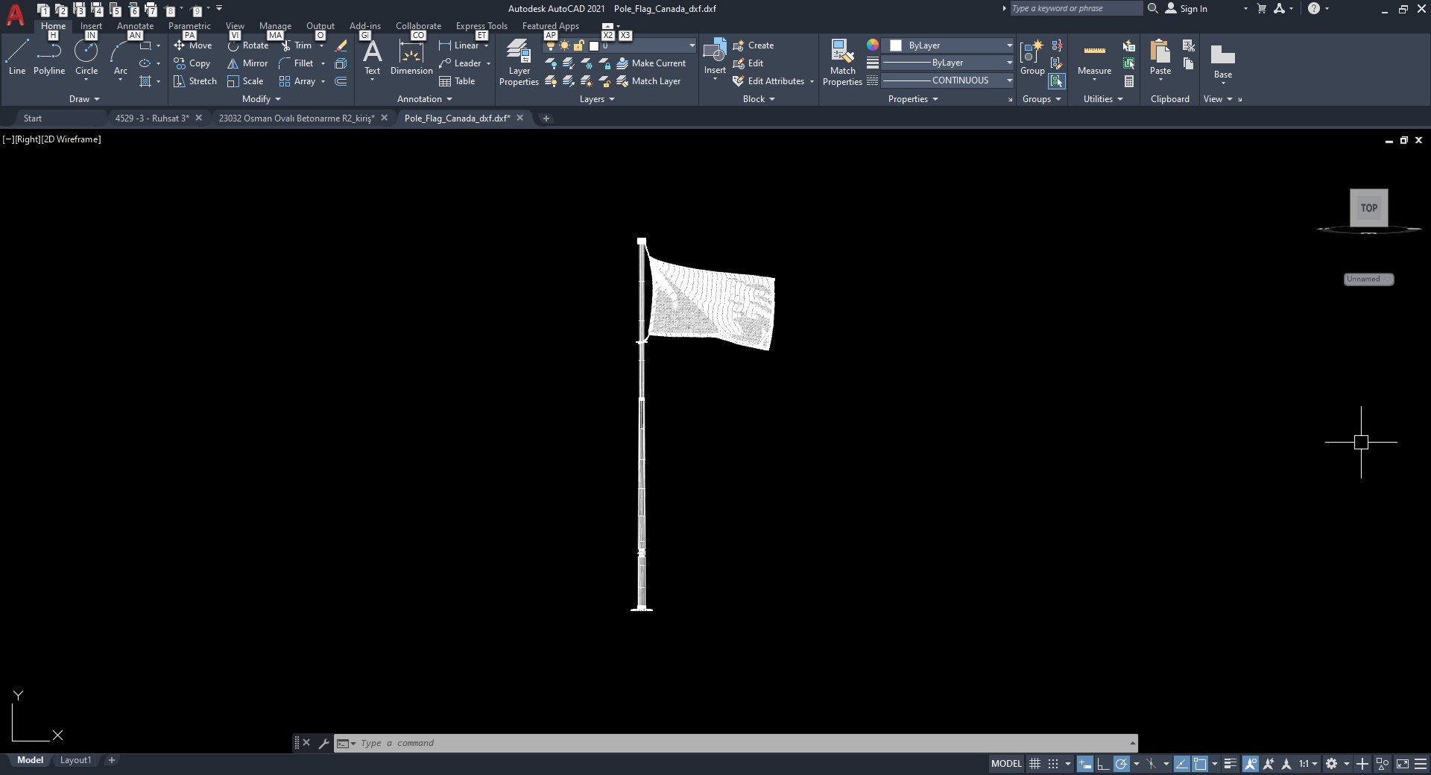This screenshot has height=775, width=1431.
Task: Click the Mirror tool
Action: point(247,63)
